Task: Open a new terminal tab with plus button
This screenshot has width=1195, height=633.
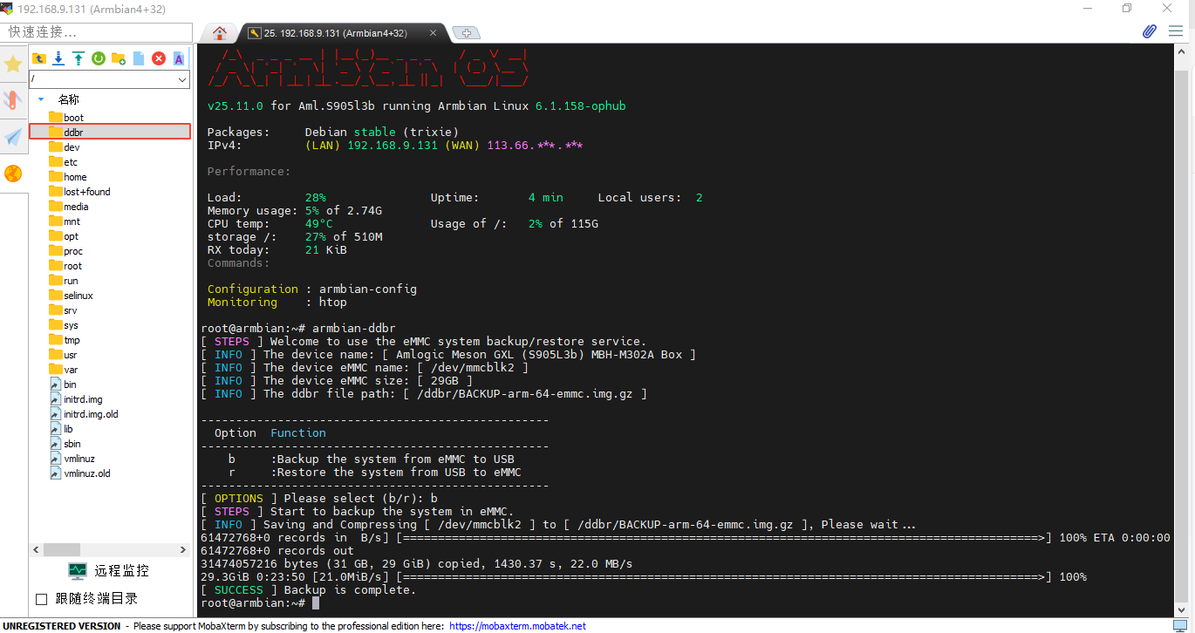Action: tap(466, 31)
